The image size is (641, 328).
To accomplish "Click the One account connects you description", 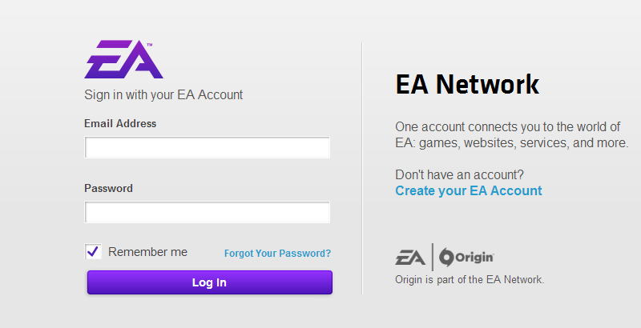I will coord(512,134).
